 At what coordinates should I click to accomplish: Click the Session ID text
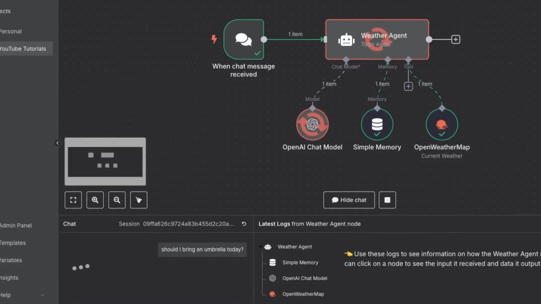pos(188,224)
